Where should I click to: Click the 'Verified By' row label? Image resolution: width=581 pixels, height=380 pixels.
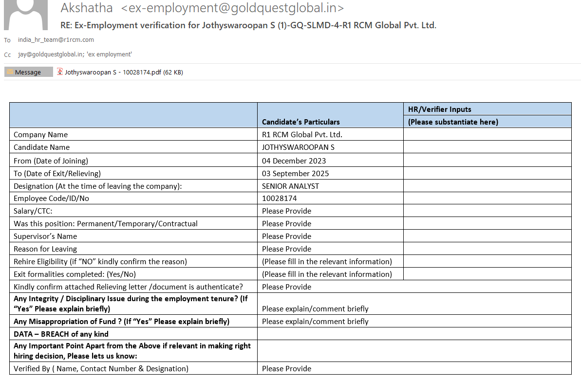coord(101,368)
